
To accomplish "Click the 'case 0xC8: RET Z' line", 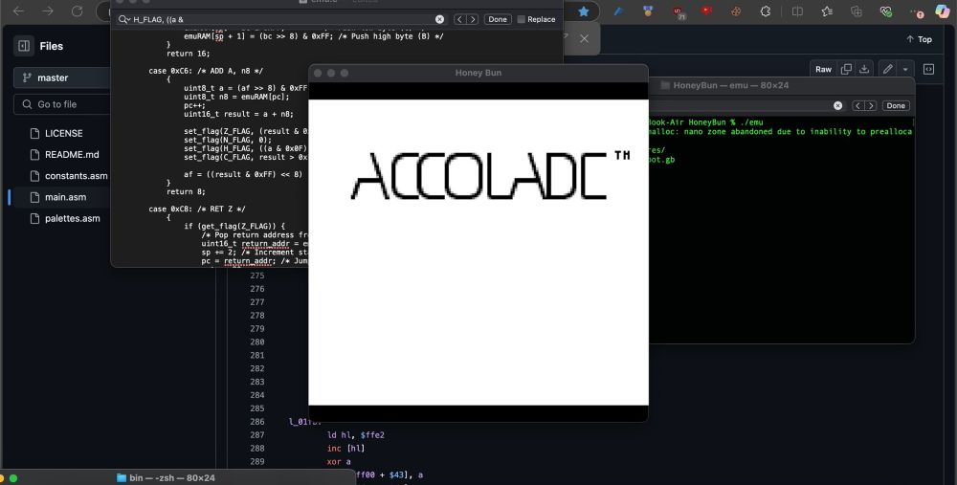I will [197, 209].
